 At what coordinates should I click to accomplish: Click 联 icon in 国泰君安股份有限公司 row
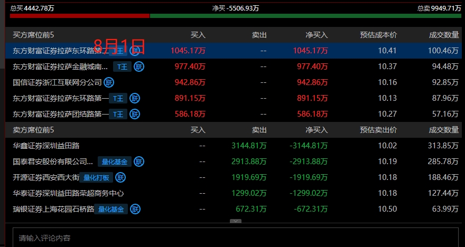(138, 161)
